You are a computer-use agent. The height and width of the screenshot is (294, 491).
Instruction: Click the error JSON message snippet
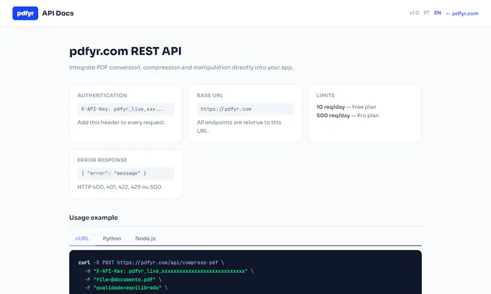(126, 173)
